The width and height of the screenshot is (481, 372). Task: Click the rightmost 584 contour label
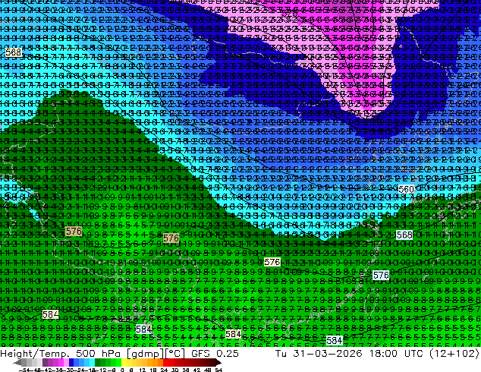point(334,340)
